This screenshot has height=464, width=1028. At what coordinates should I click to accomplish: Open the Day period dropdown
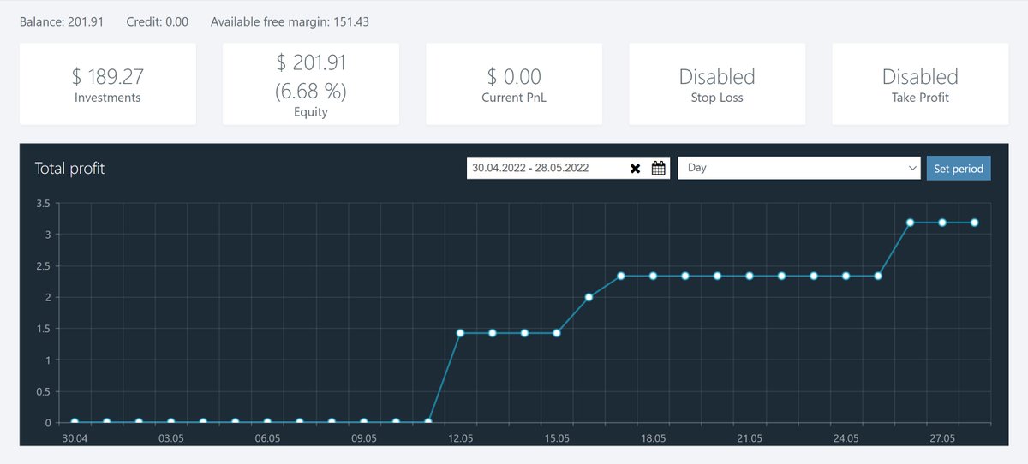[800, 168]
